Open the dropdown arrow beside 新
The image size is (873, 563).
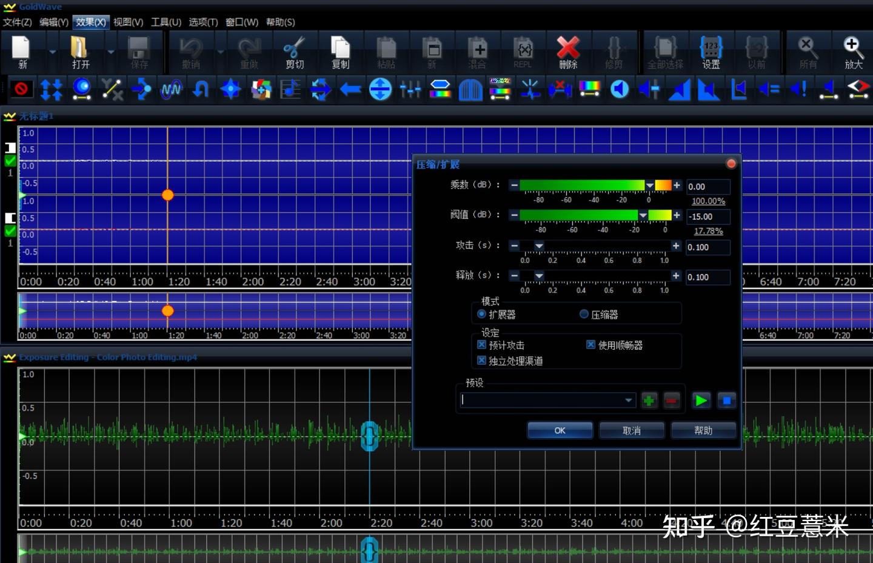click(52, 52)
